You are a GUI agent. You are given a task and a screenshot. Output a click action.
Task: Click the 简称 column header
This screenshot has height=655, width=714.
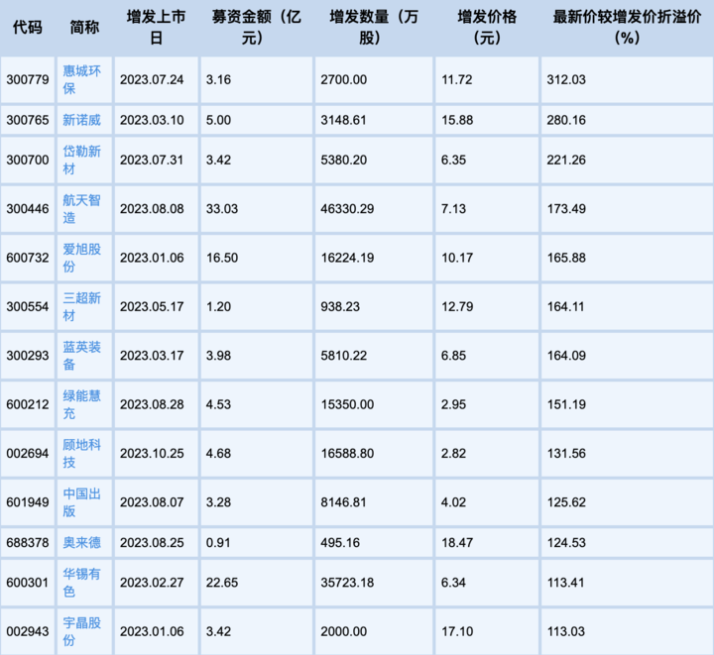(84, 28)
